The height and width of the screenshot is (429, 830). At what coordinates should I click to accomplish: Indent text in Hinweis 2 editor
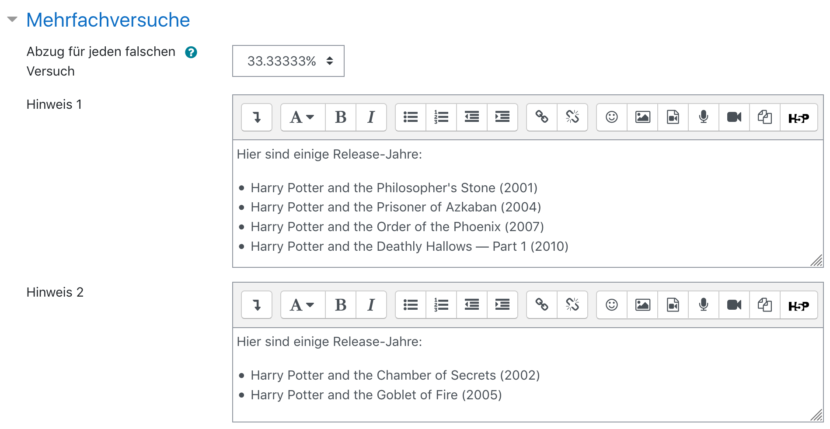(x=502, y=304)
